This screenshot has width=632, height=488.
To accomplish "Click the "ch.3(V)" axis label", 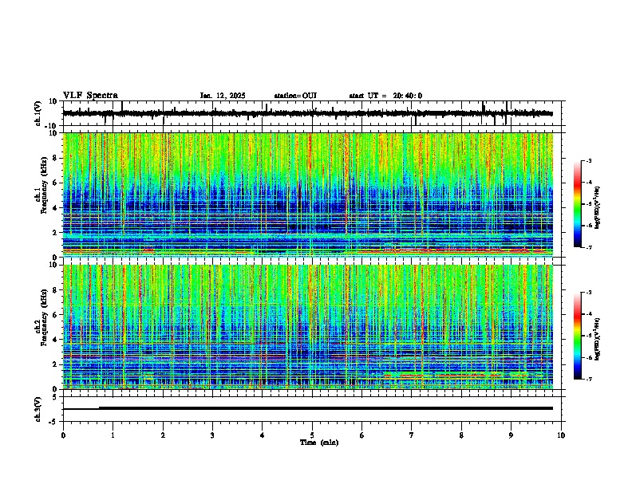I will [38, 410].
